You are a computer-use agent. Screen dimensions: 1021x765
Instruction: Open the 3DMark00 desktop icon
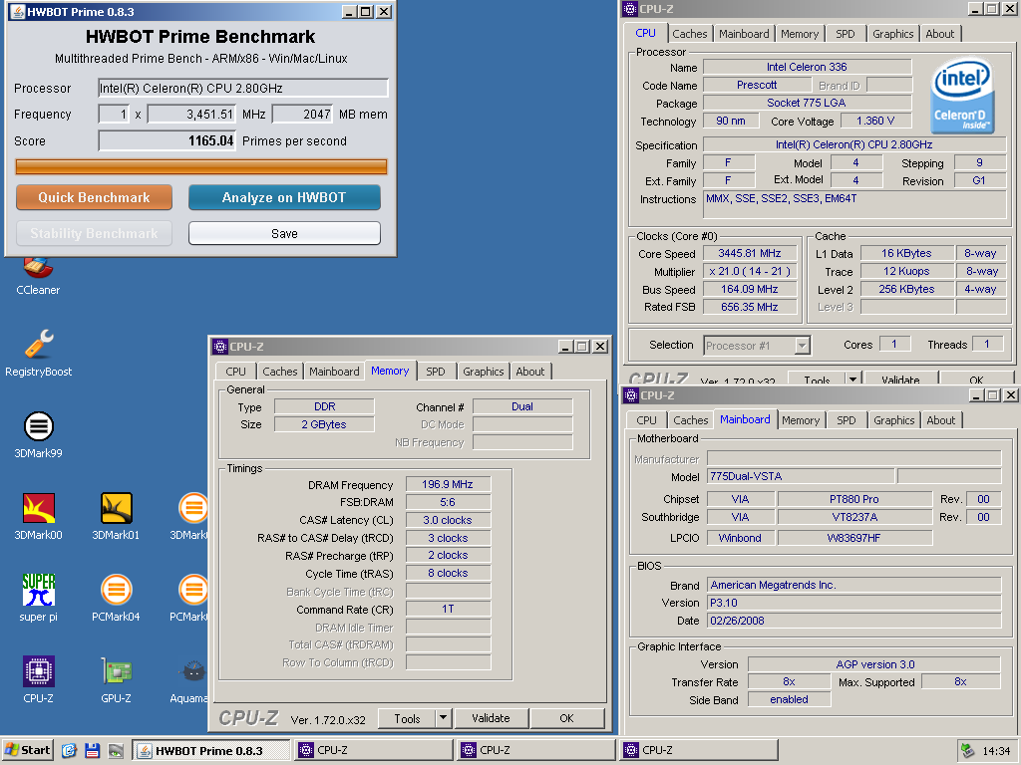39,517
